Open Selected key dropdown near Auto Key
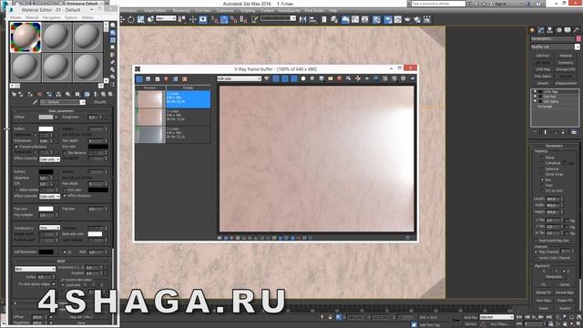The width and height of the screenshot is (583, 328). (496, 317)
